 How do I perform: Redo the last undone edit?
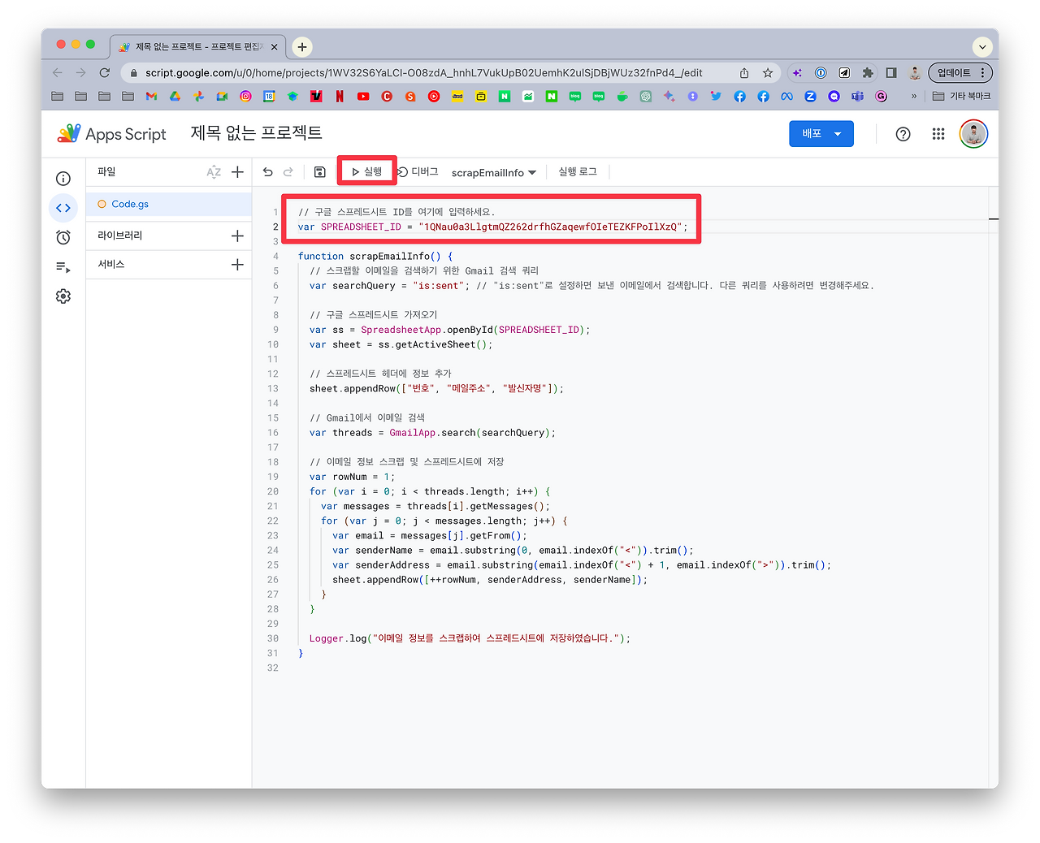(x=288, y=172)
